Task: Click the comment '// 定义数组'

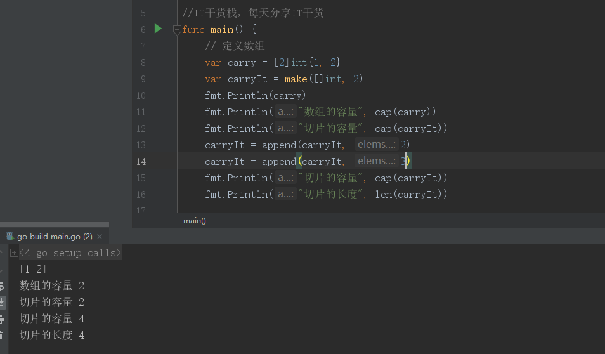Action: point(235,46)
